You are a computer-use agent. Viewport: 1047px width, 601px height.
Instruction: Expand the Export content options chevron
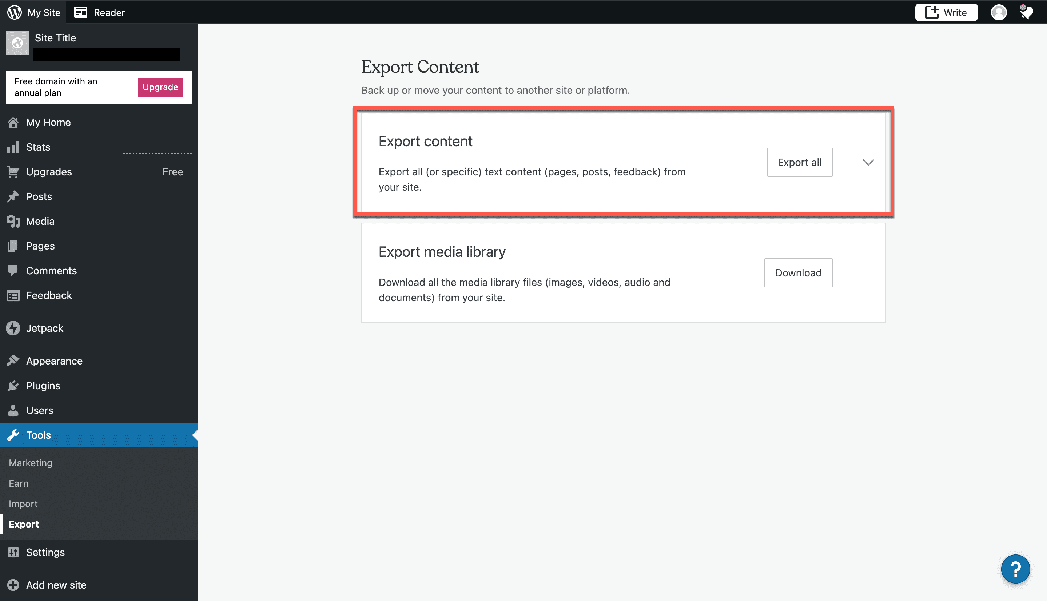[x=868, y=162]
